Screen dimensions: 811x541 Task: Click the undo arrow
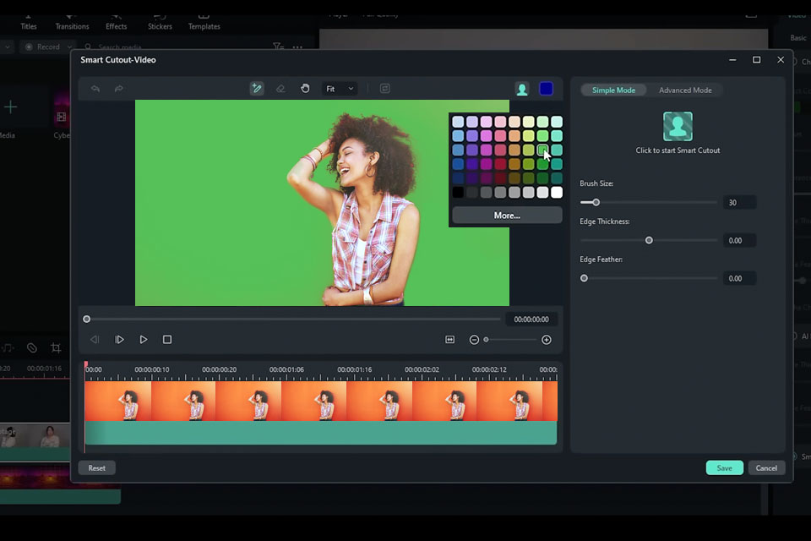[95, 89]
